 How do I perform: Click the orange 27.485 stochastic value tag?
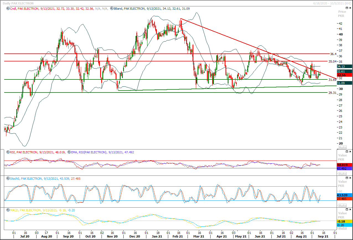pyautogui.click(x=344, y=198)
